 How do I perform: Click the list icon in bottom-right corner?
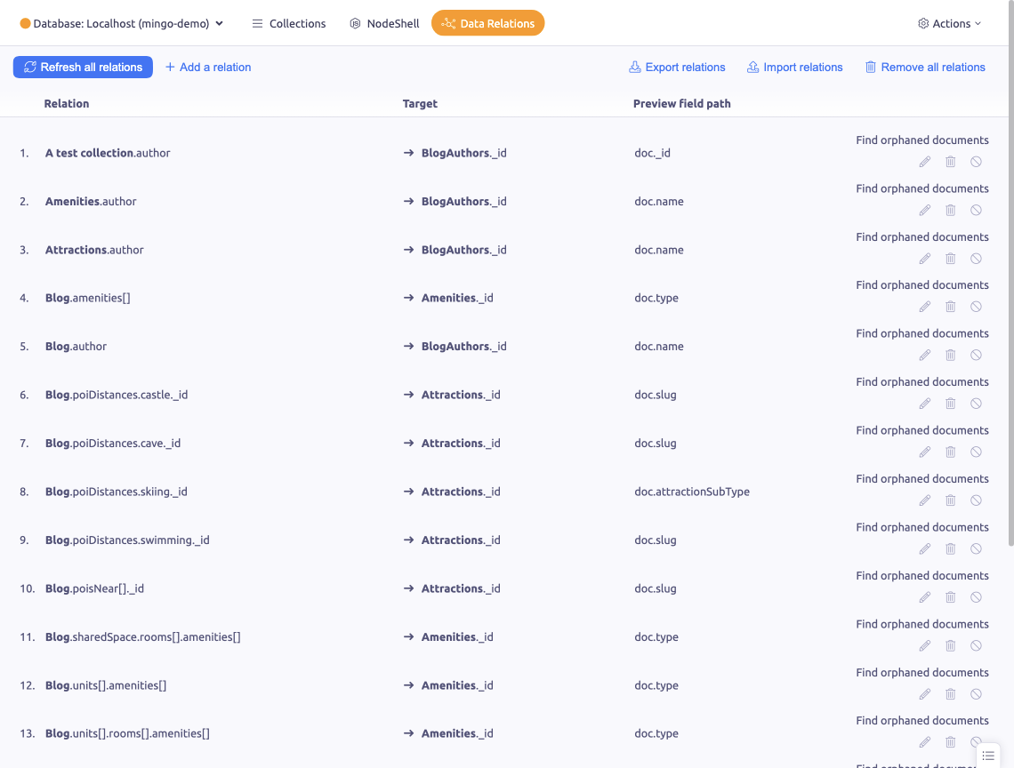click(988, 755)
